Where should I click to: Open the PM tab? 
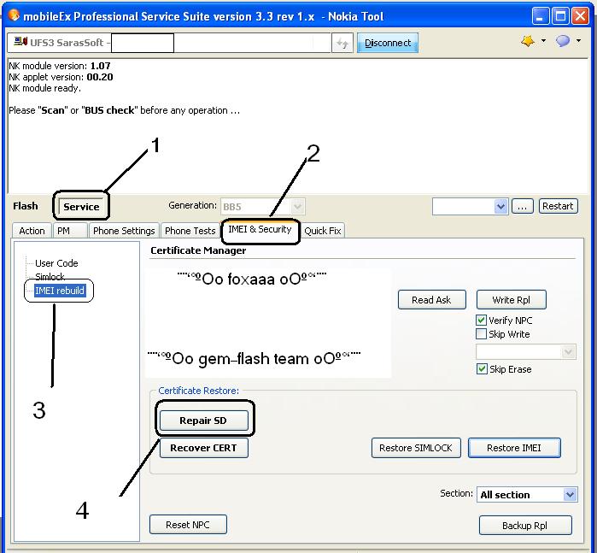click(70, 231)
